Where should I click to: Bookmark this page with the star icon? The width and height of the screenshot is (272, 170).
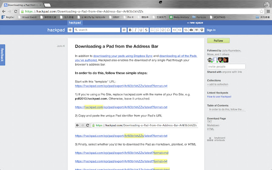tap(261, 11)
